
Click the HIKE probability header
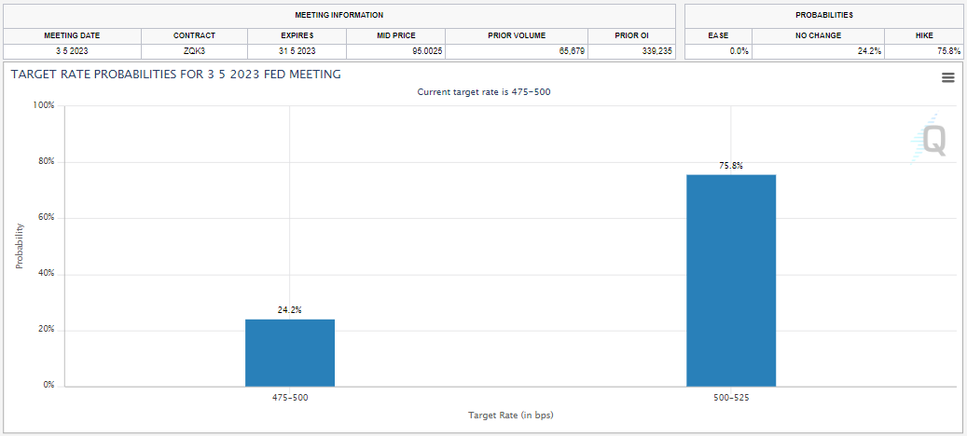[x=924, y=35]
